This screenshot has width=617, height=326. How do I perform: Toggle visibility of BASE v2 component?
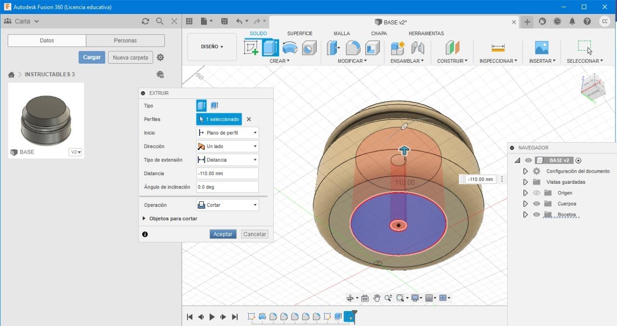point(529,161)
